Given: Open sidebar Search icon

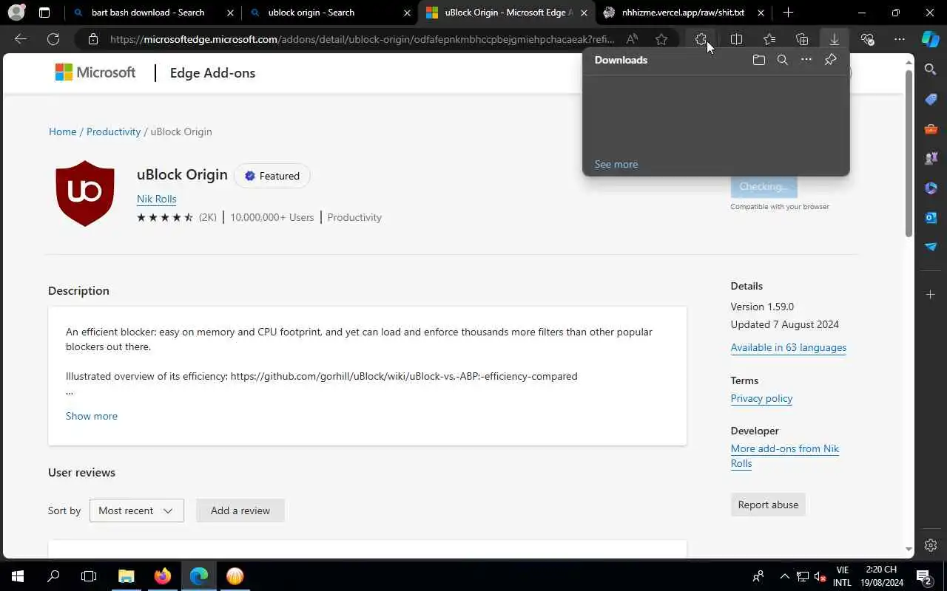Looking at the screenshot, I should tap(931, 69).
